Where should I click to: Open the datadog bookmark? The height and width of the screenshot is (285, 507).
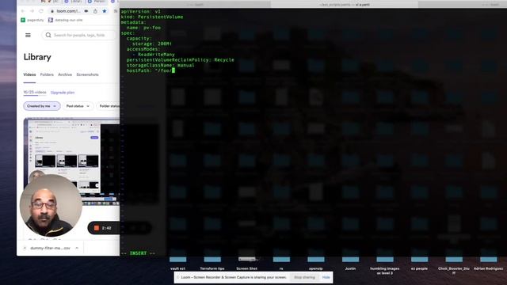coord(65,20)
